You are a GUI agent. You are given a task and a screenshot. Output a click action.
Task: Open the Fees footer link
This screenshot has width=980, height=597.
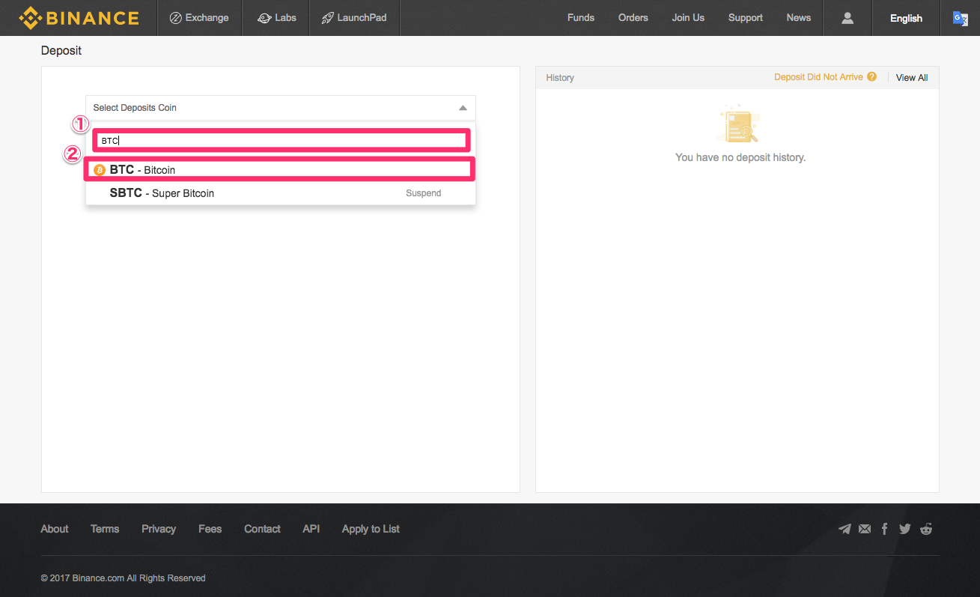(x=210, y=529)
